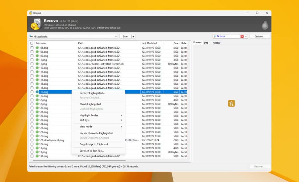Check the box for 117.png
This screenshot has height=182, width=299.
tap(32, 92)
